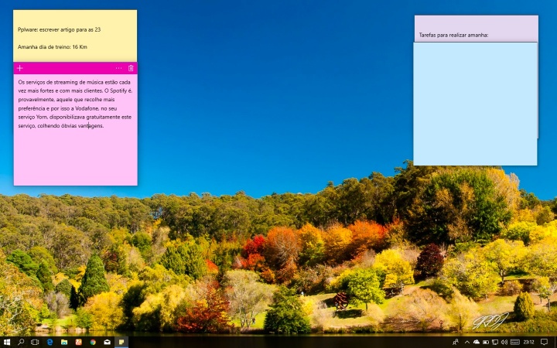Add a new note with the plus icon

[20, 68]
